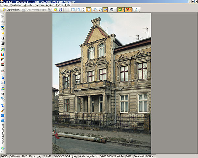Click the RAW-Verarbeitung button
Screen dimensions: 198x158
tap(34, 10)
